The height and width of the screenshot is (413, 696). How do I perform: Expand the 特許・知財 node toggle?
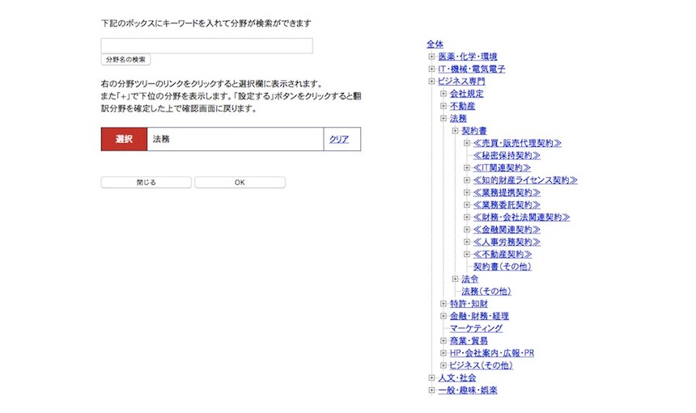coord(443,304)
